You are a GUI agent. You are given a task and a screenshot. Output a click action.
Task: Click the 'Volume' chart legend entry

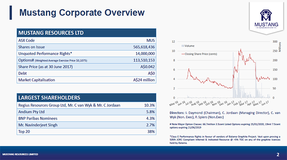(188, 46)
